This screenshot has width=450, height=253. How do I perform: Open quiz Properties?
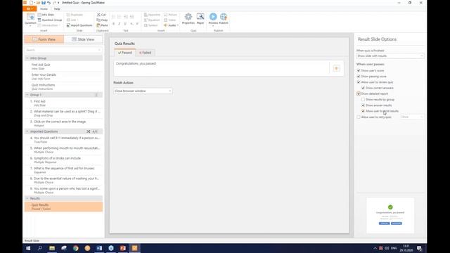[x=188, y=19]
